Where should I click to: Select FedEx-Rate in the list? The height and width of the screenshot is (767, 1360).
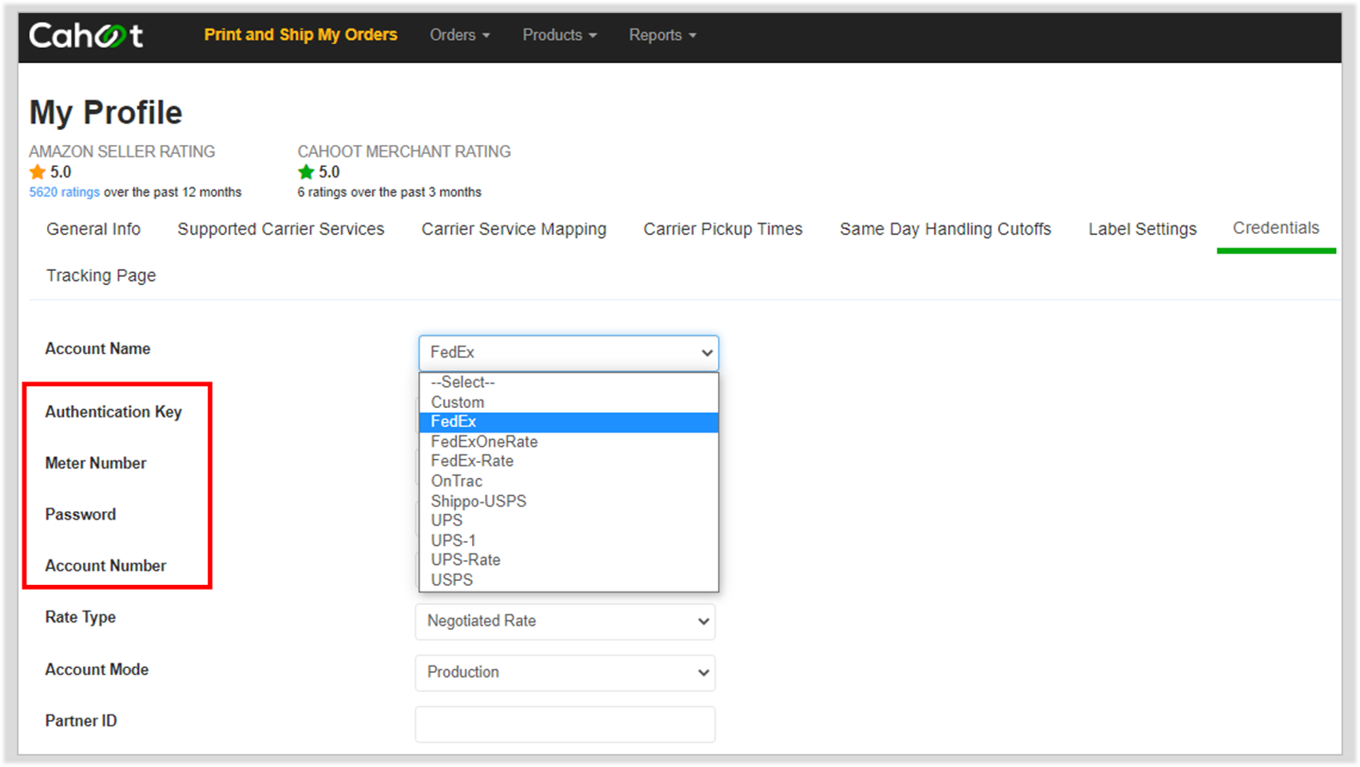569,461
